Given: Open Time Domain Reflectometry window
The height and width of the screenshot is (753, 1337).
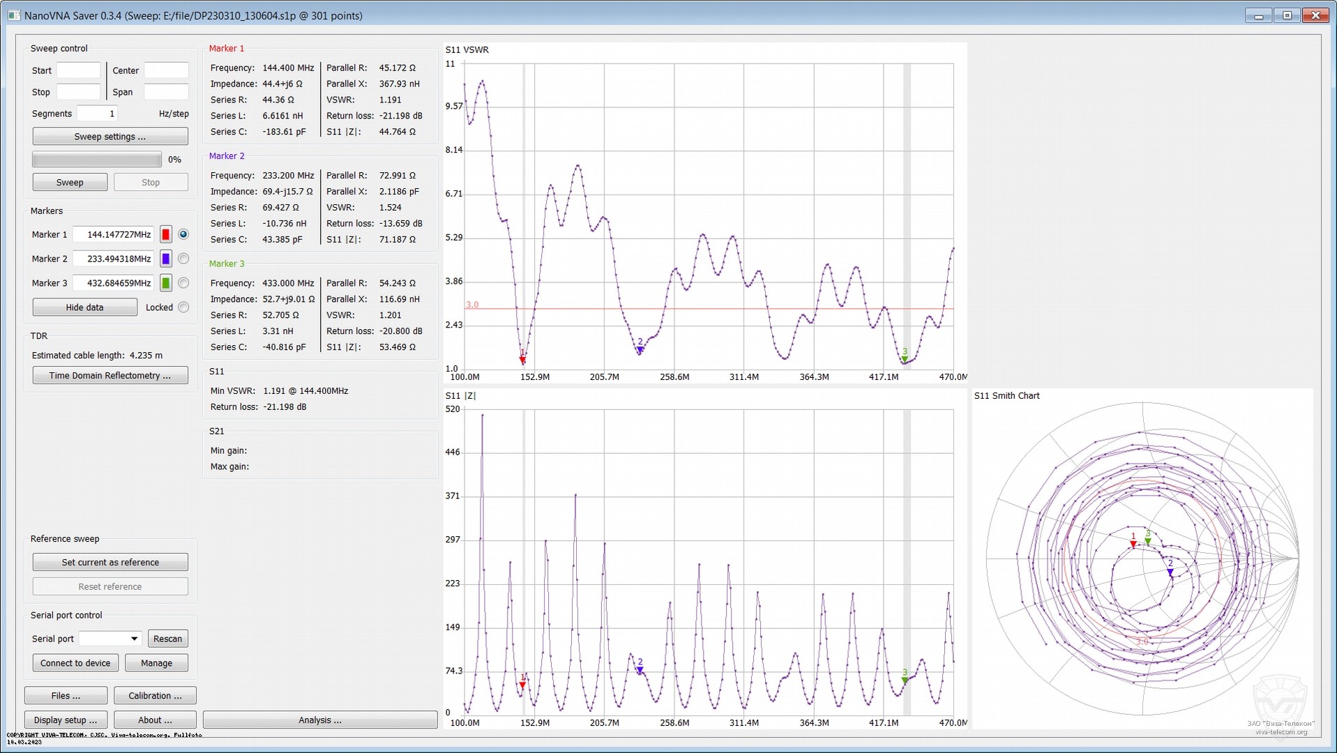Looking at the screenshot, I should (x=110, y=376).
